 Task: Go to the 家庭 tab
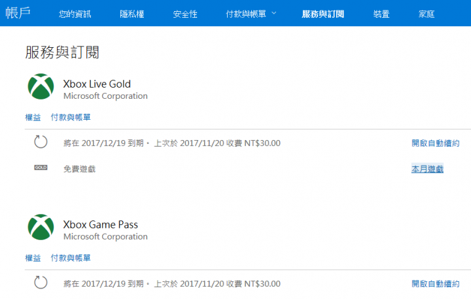(427, 14)
